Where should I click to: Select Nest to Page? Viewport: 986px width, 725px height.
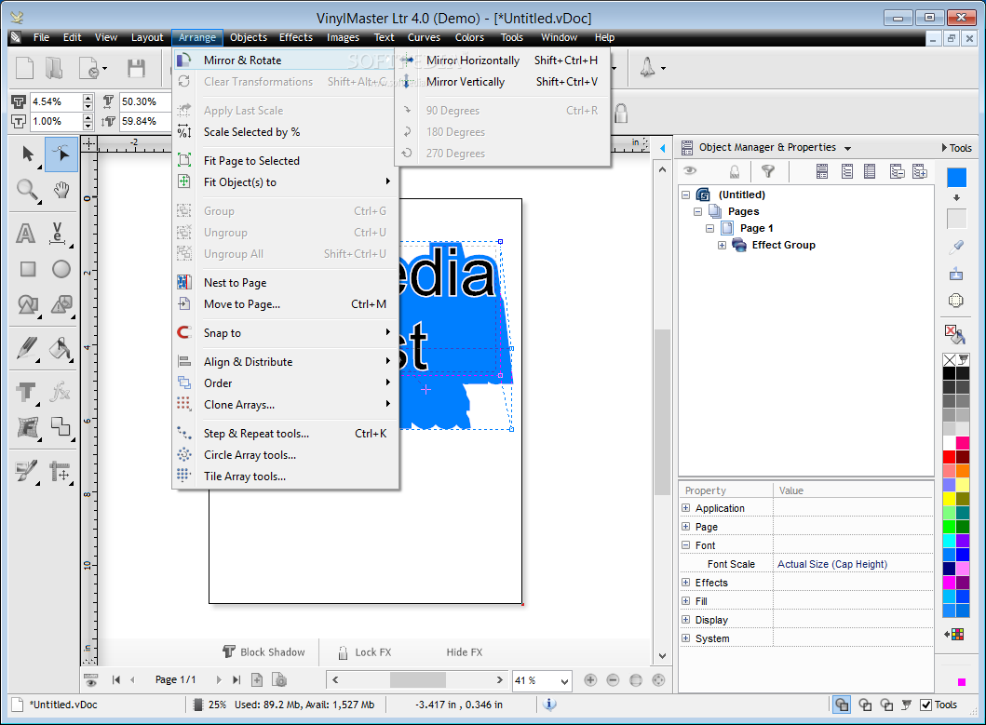point(286,283)
